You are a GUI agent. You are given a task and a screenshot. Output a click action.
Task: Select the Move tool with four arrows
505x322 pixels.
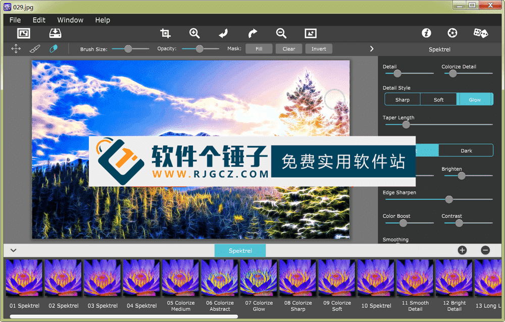[x=16, y=49]
